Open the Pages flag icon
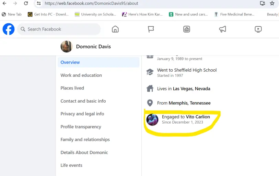Viewport: 279px width, 176px height. click(x=151, y=29)
